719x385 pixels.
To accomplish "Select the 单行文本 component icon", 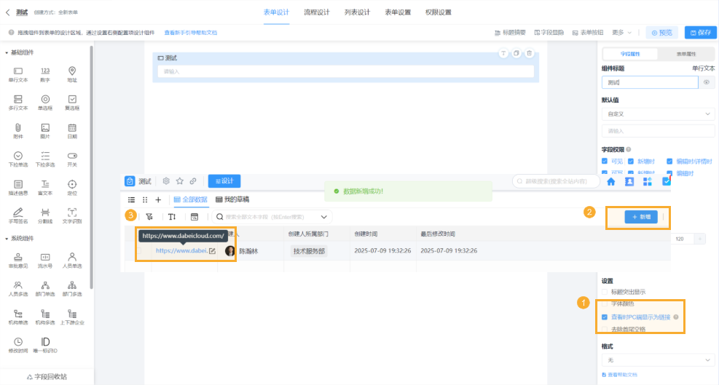I will click(18, 75).
